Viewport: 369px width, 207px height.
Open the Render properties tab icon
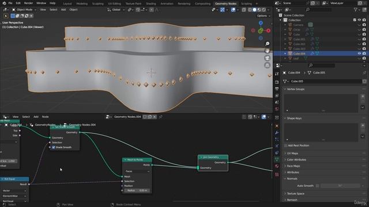pyautogui.click(x=277, y=82)
